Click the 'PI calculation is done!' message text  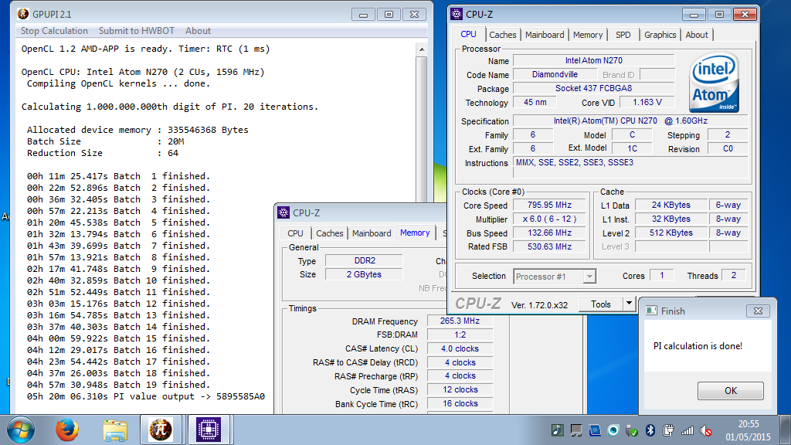(698, 346)
